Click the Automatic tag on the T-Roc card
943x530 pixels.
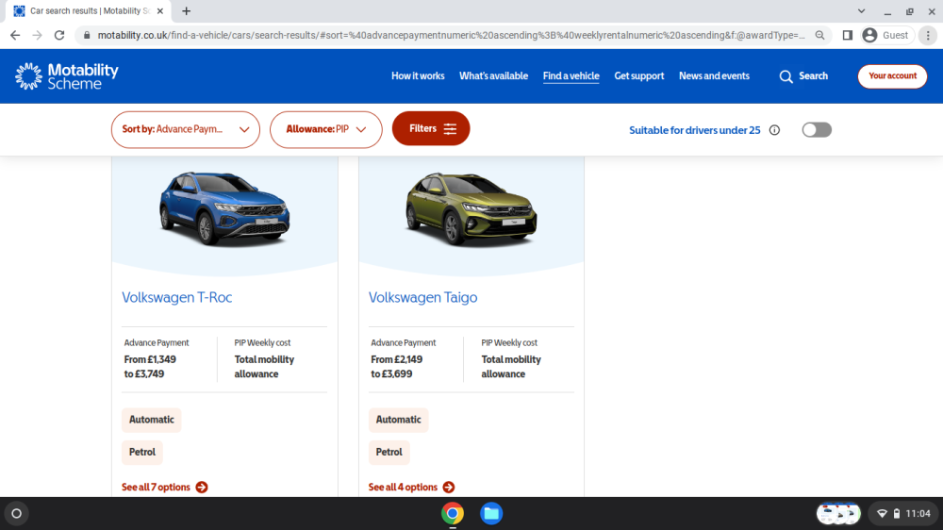[152, 420]
